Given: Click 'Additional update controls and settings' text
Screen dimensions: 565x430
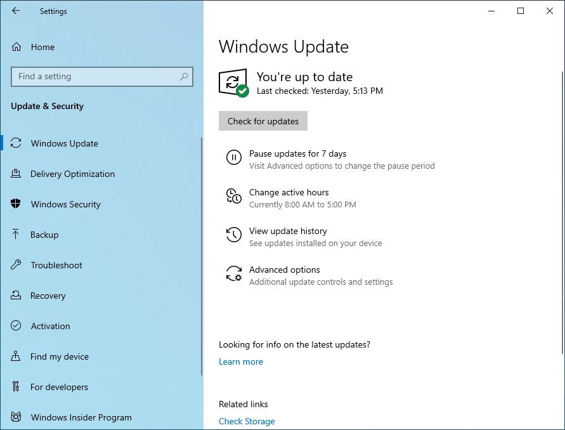Looking at the screenshot, I should 321,282.
